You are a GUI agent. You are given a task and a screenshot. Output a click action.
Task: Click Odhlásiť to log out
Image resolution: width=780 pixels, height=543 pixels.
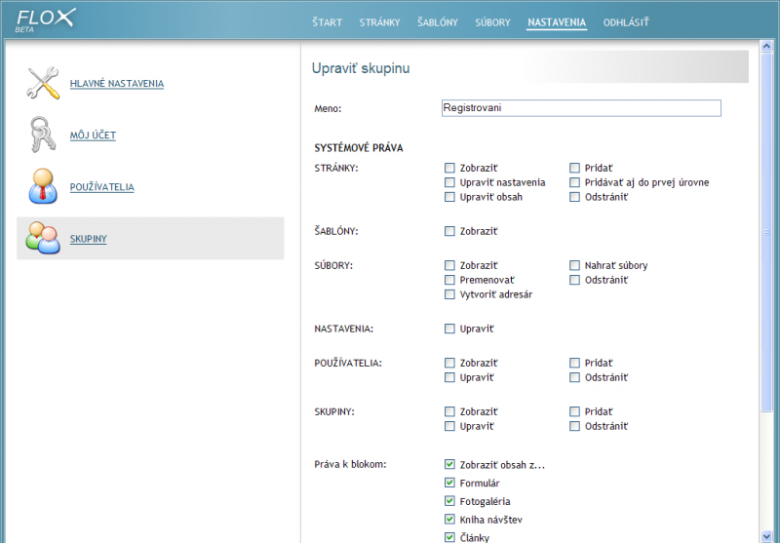625,21
